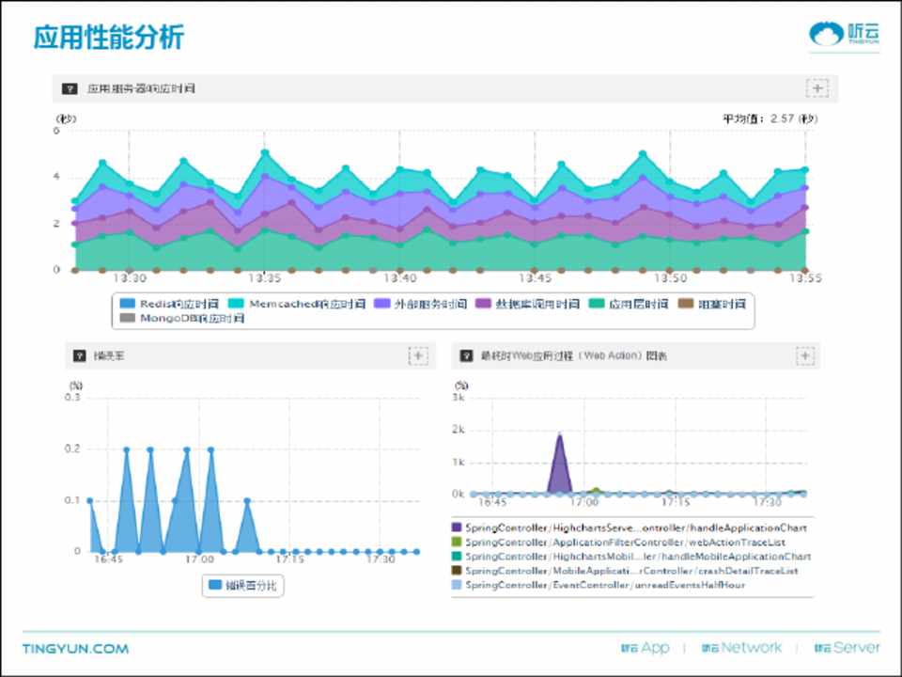The width and height of the screenshot is (902, 677).
Task: Toggle the 错误百分比 legend item
Action: click(243, 585)
